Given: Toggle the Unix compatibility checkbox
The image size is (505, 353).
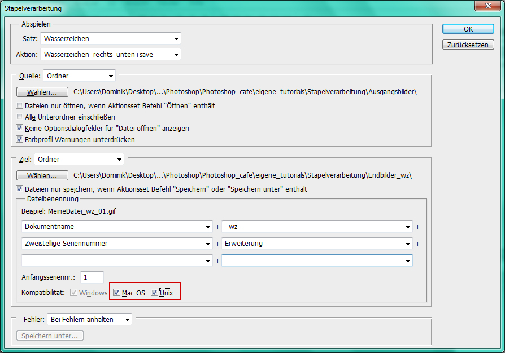Looking at the screenshot, I should click(154, 293).
